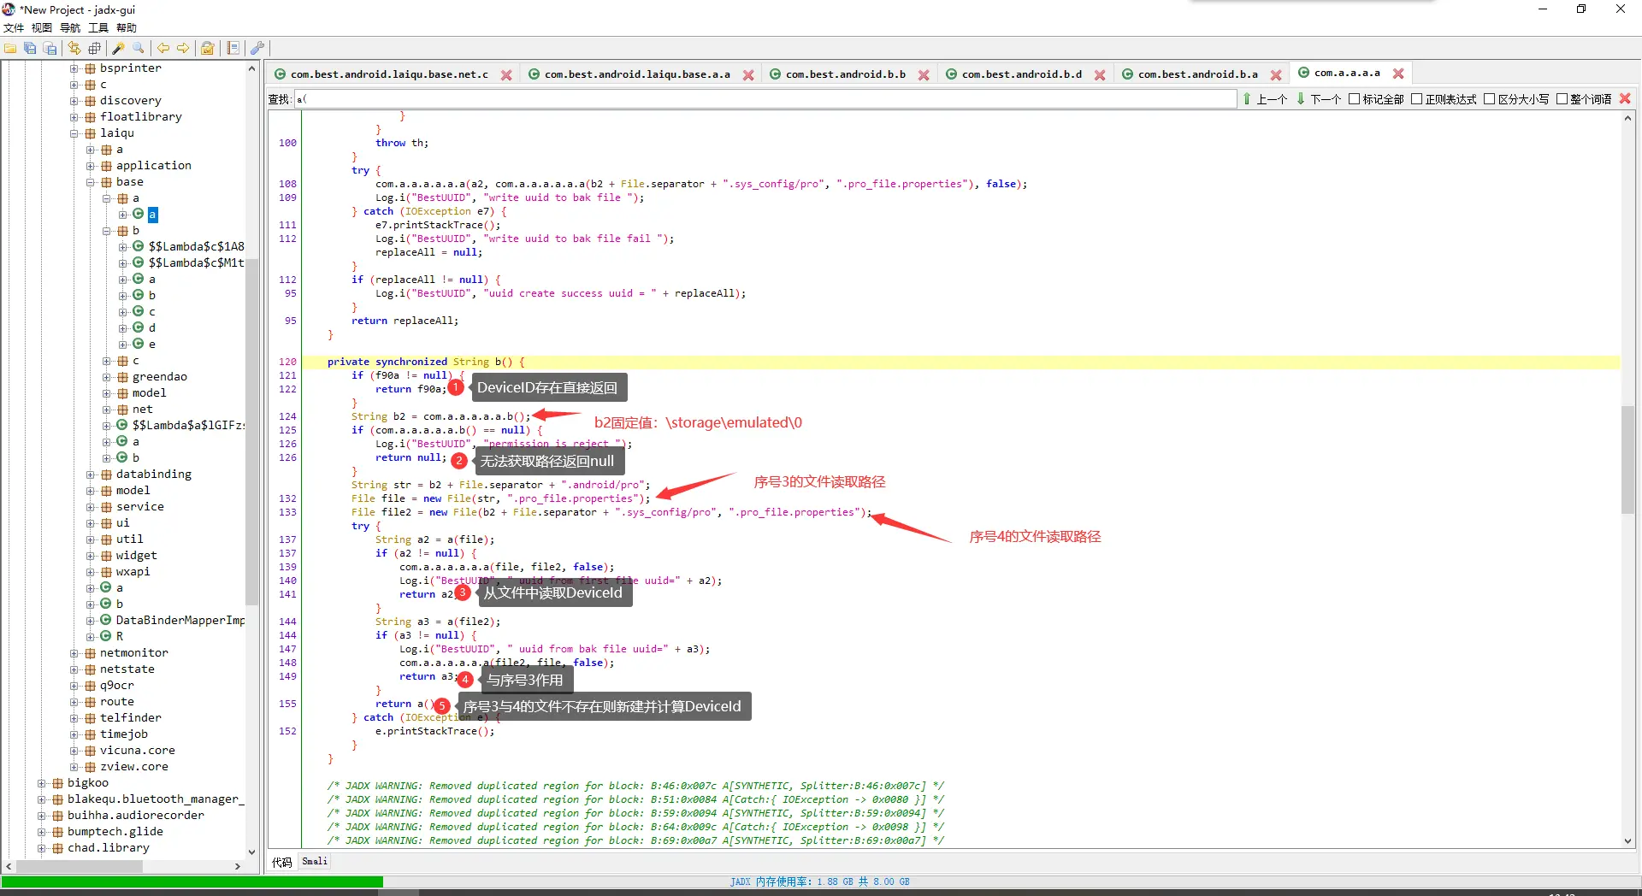Collapse the laiqu package node
The image size is (1642, 896).
[x=74, y=133]
